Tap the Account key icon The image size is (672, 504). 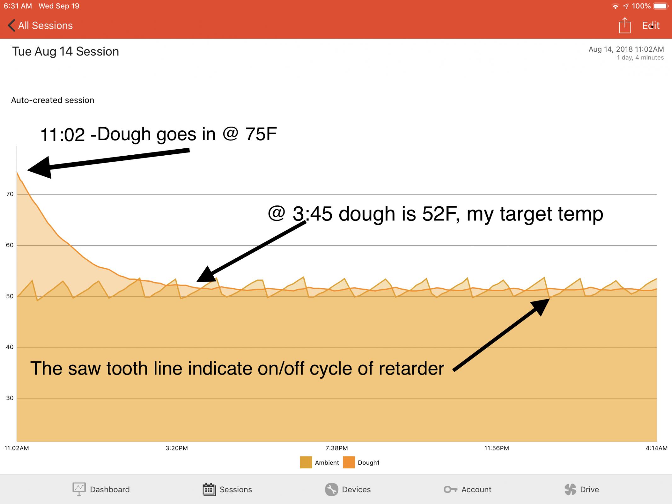[450, 489]
